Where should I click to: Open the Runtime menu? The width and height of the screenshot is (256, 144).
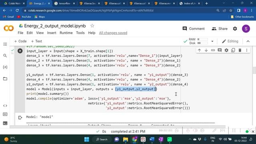(66, 33)
